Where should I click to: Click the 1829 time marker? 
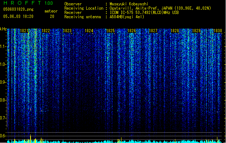point(196,31)
